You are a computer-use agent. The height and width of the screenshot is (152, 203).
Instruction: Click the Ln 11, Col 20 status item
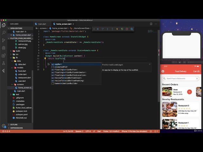click(x=68, y=131)
